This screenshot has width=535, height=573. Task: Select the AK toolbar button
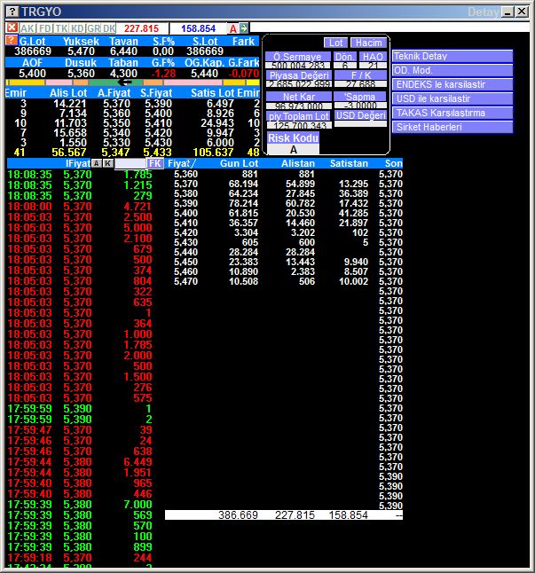click(x=27, y=28)
